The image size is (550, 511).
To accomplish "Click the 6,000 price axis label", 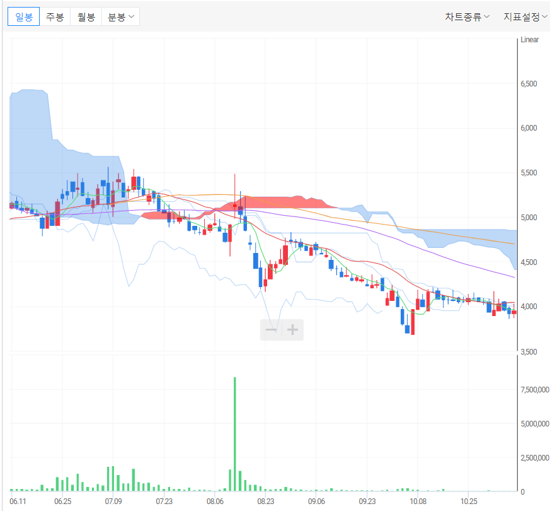I will pos(529,128).
